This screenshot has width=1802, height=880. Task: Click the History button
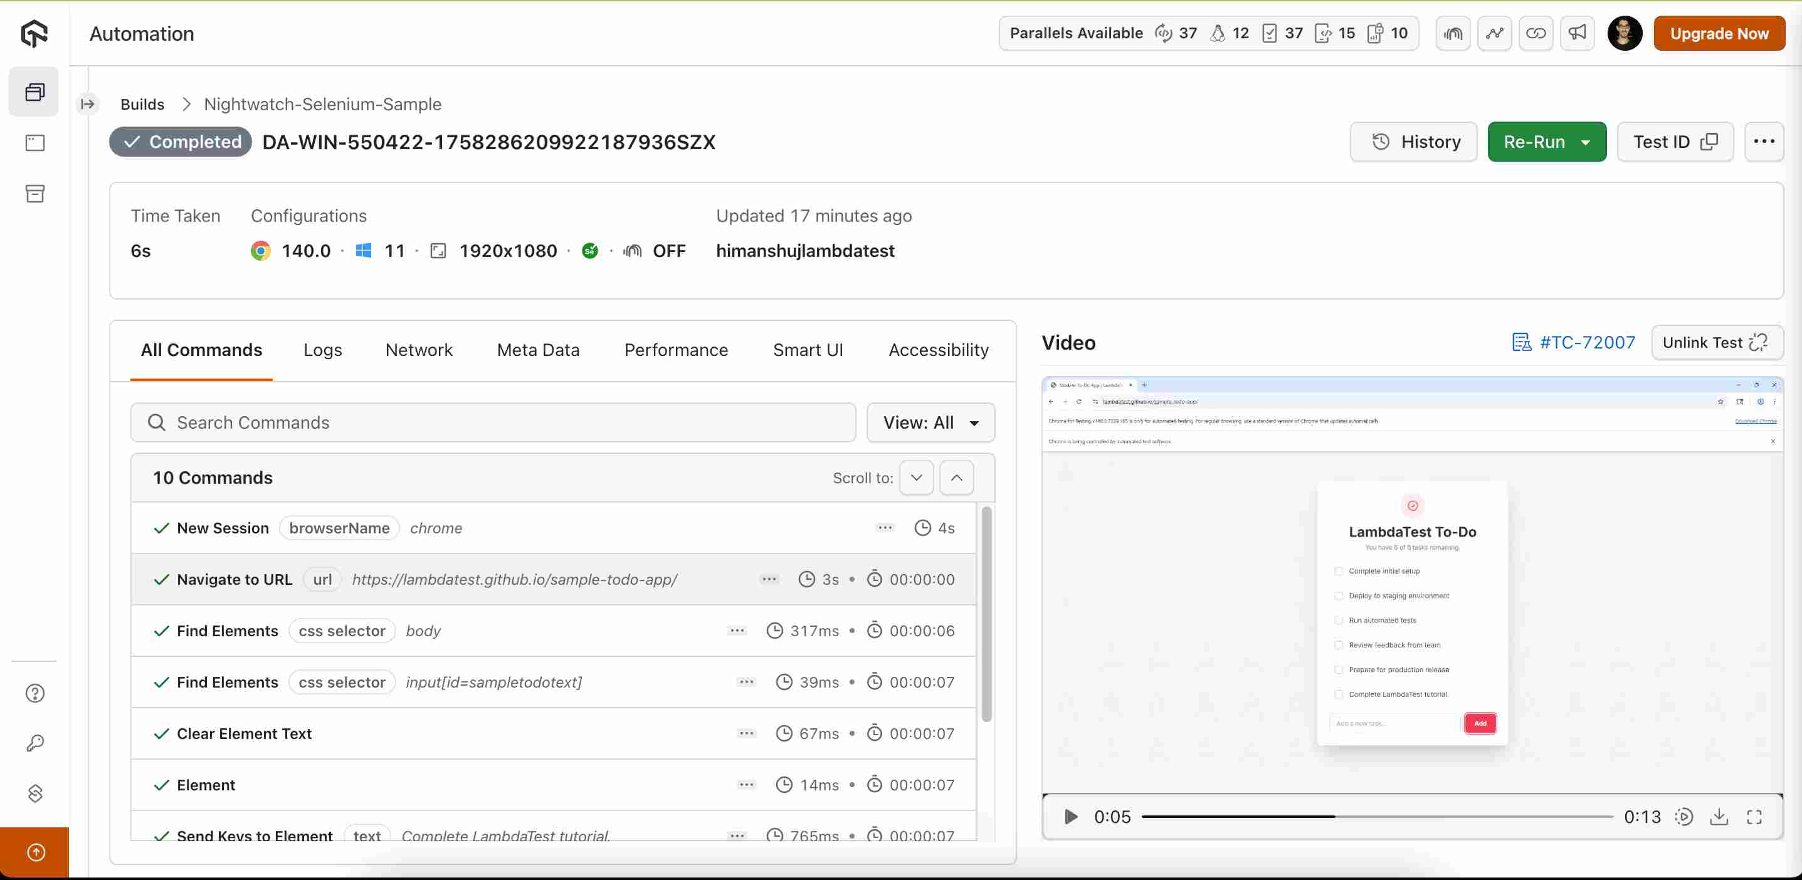(x=1413, y=142)
